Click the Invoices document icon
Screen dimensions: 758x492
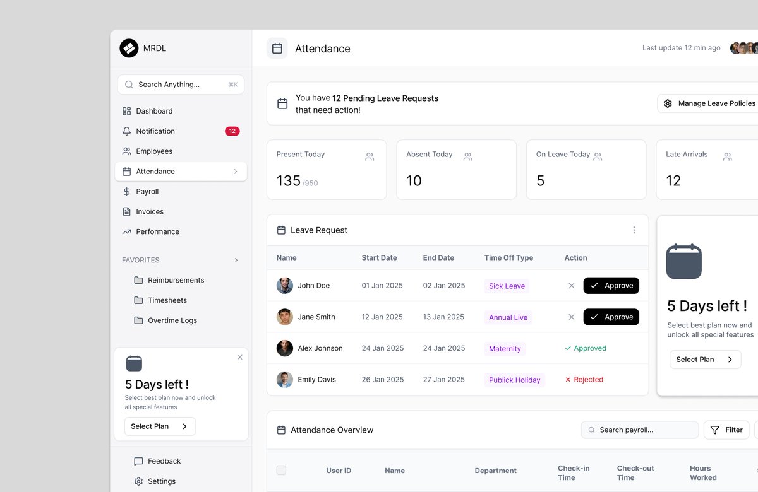[126, 212]
